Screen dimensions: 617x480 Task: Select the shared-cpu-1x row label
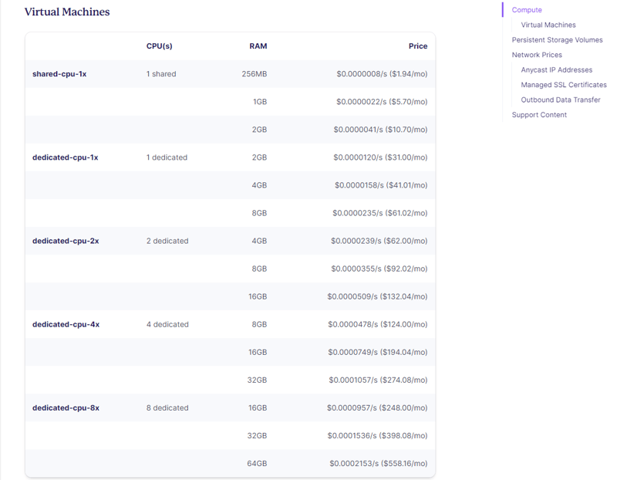click(59, 74)
